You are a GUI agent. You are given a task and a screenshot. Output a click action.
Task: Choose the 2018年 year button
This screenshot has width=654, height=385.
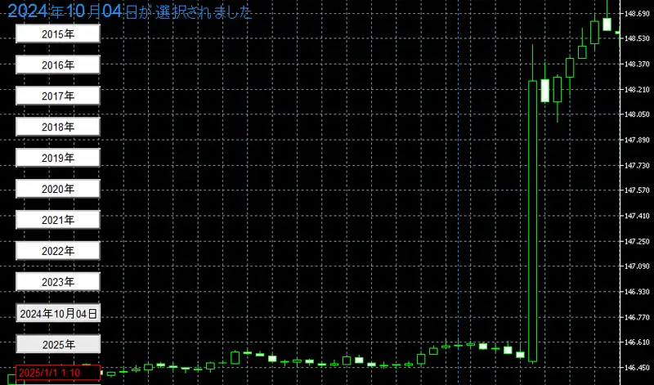pos(58,127)
